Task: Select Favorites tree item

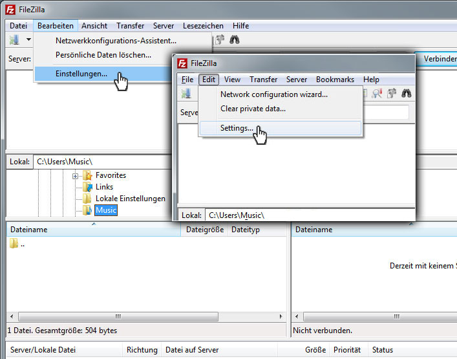Action: 111,175
